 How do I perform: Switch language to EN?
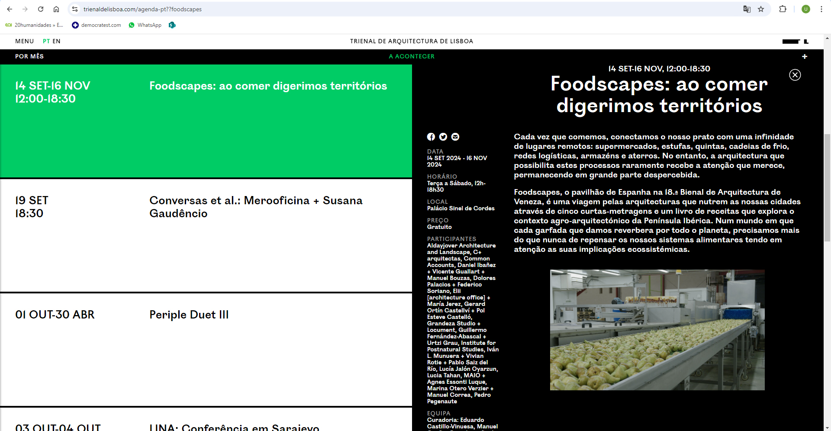(57, 41)
